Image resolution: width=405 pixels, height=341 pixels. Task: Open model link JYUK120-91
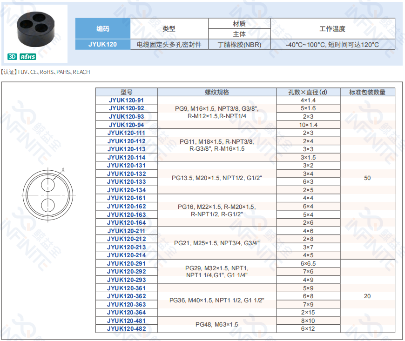(126, 100)
